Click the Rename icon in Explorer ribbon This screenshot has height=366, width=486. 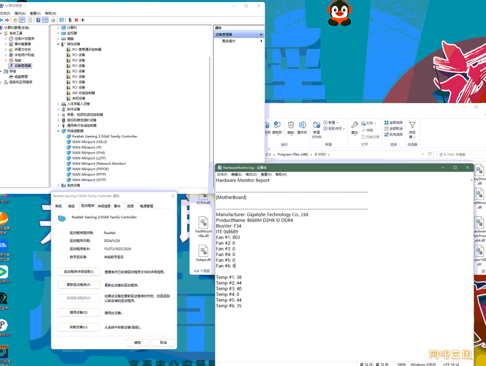(x=302, y=125)
